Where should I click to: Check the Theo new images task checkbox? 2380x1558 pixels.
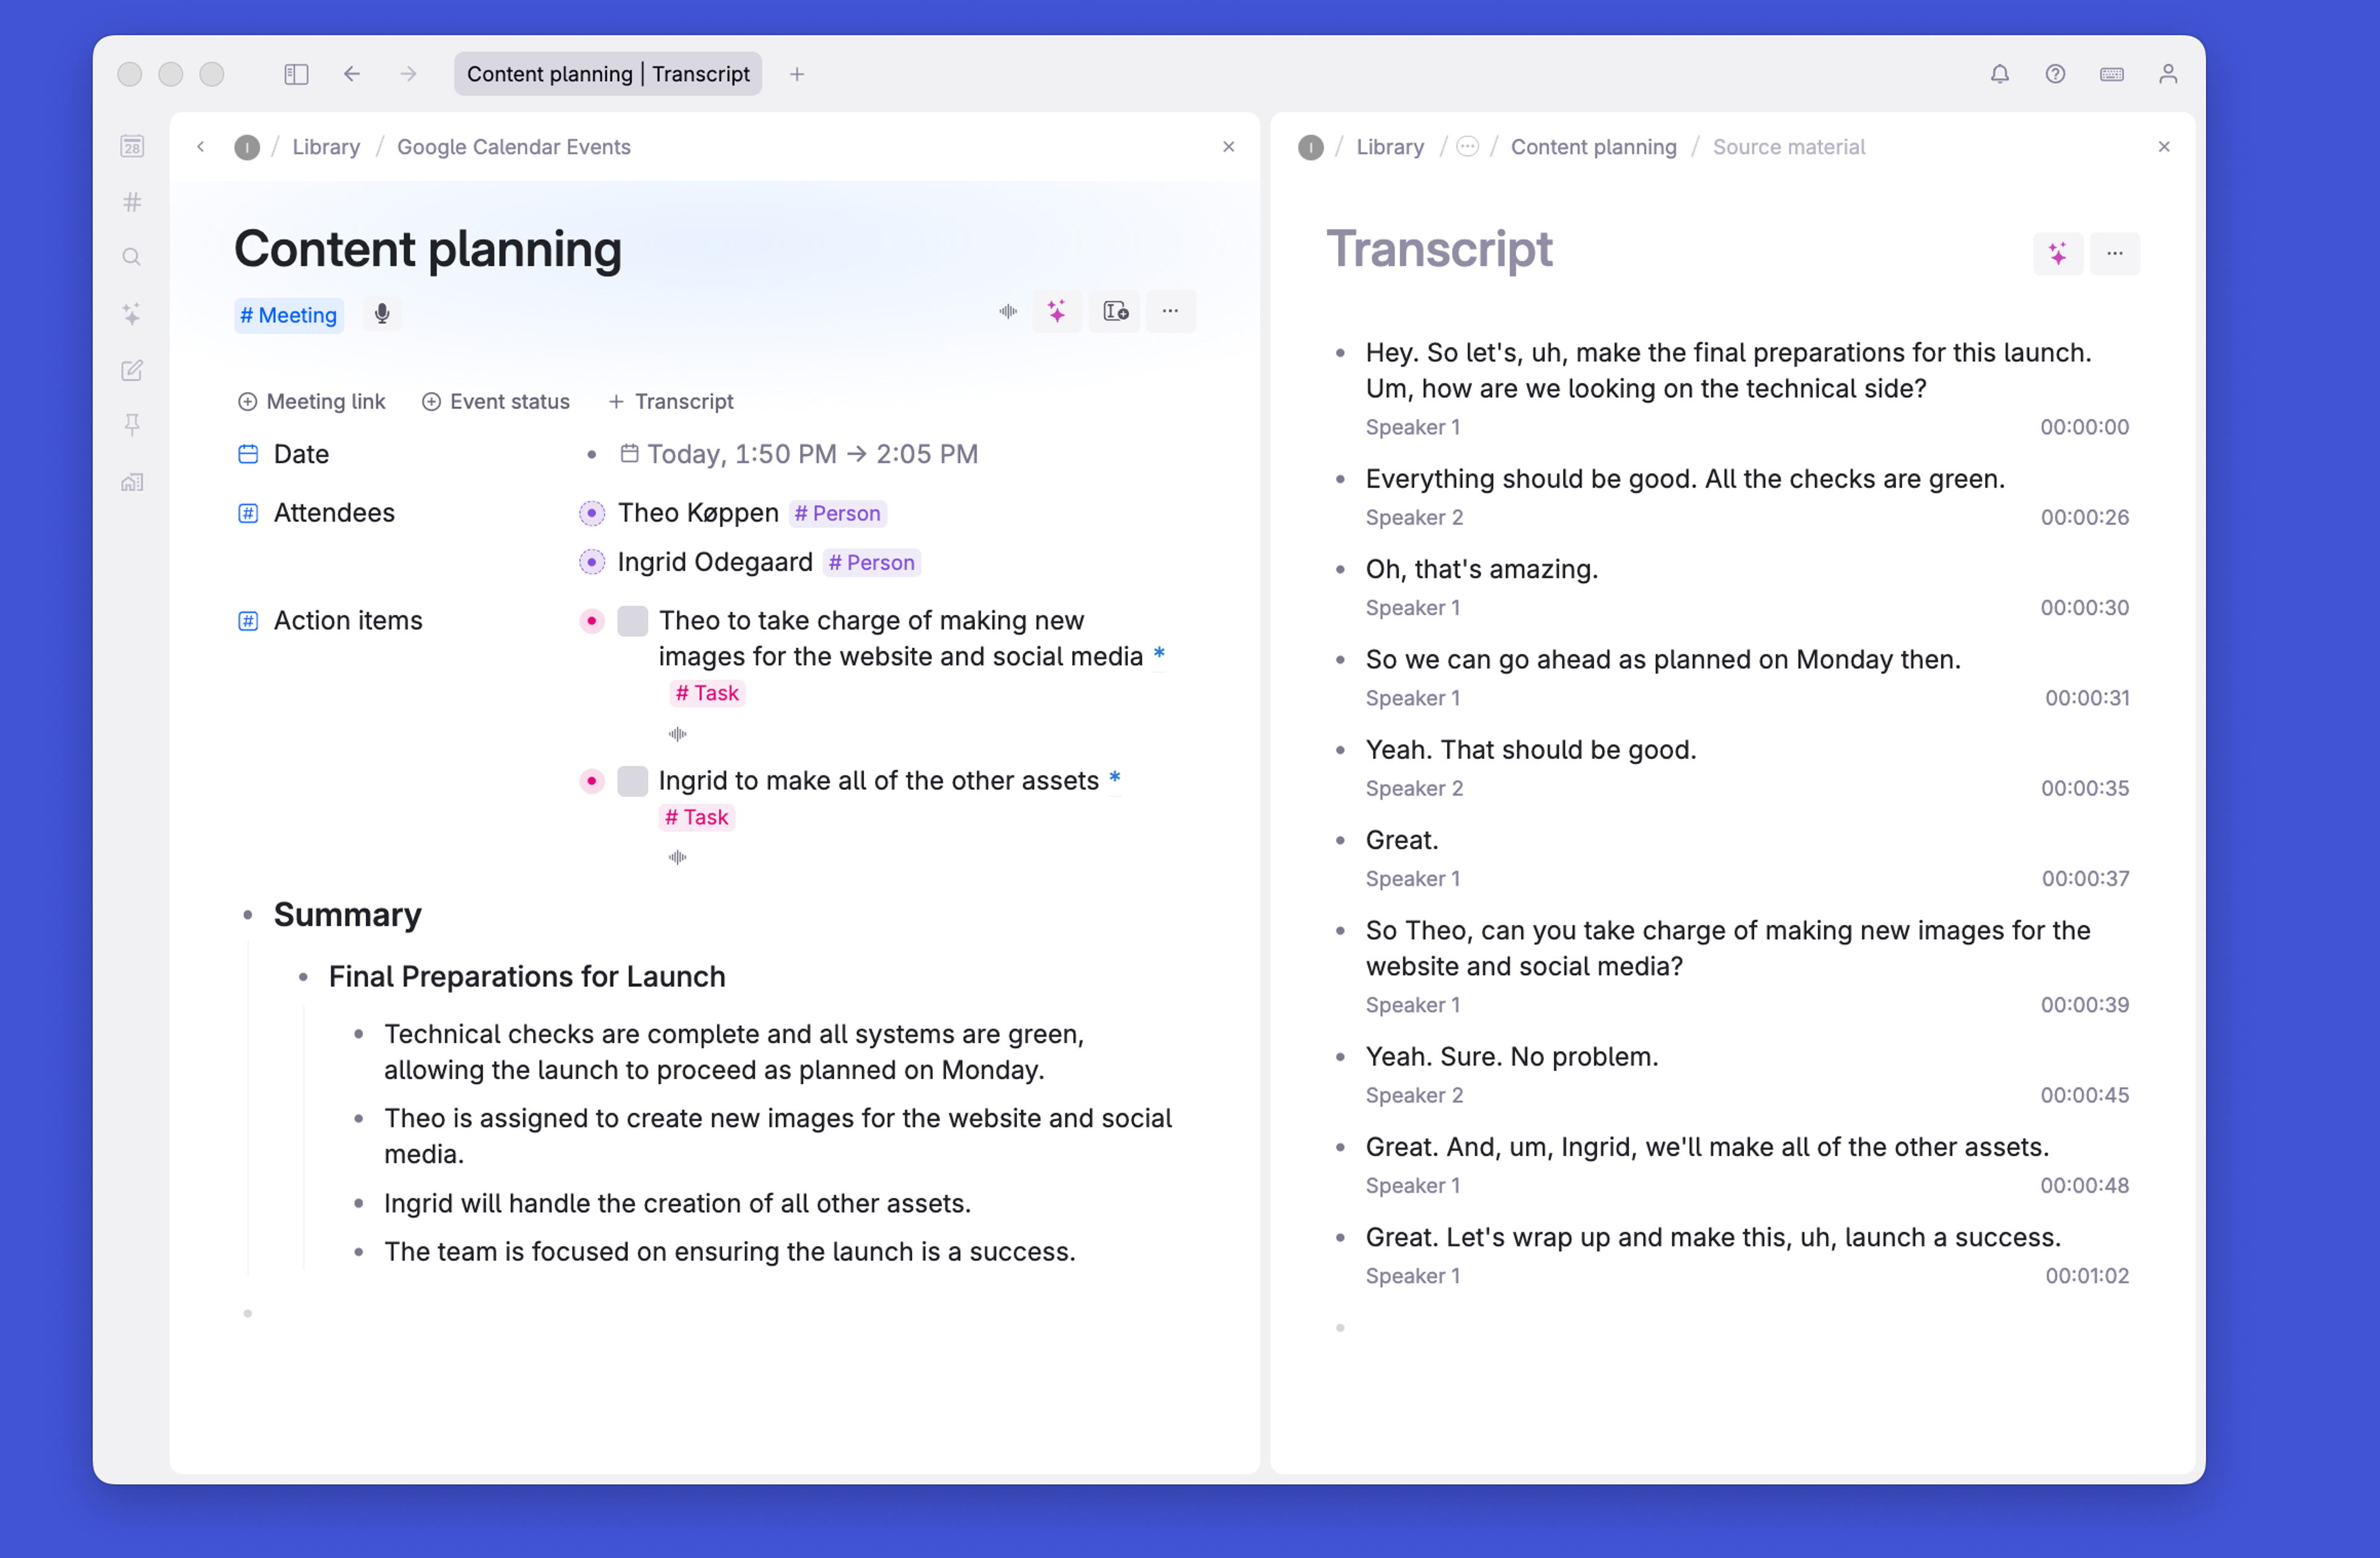point(632,621)
